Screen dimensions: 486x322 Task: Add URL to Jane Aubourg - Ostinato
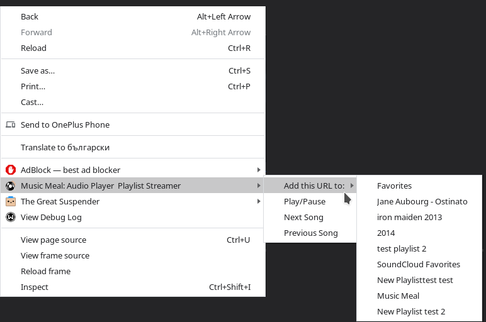(x=419, y=201)
